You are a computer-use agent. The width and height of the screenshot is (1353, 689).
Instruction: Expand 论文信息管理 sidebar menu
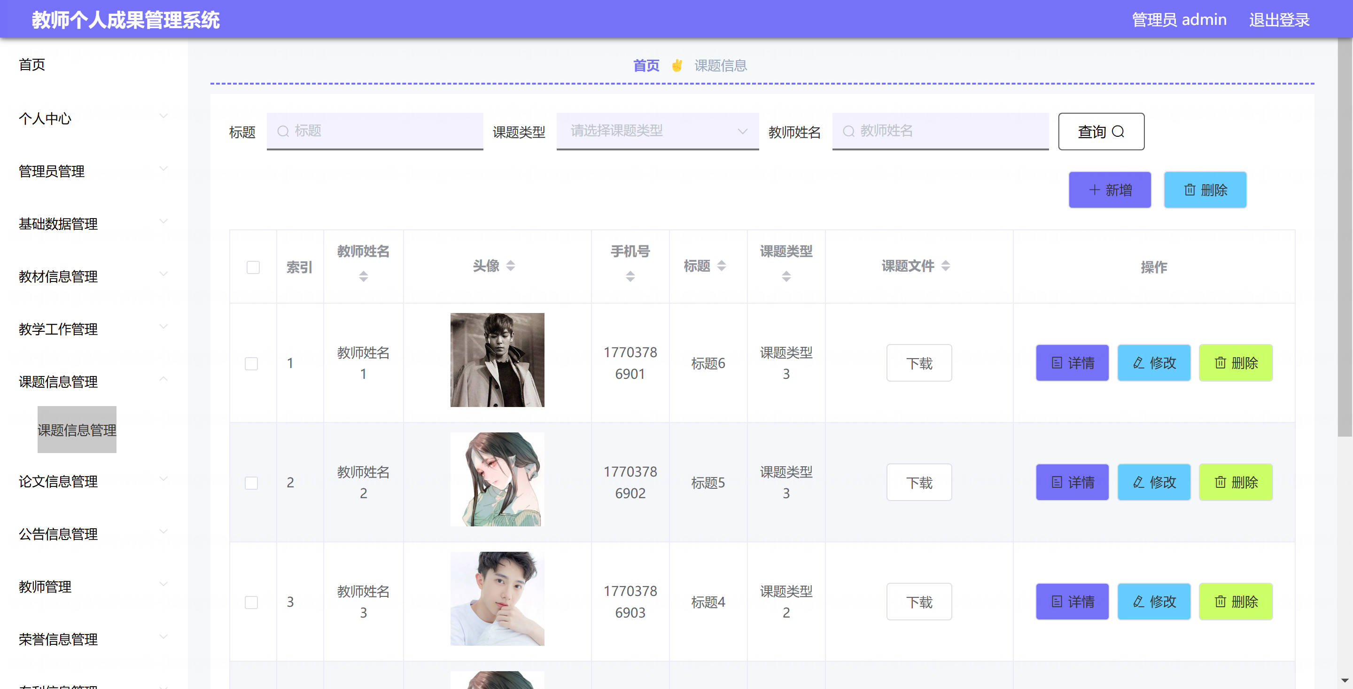click(93, 481)
